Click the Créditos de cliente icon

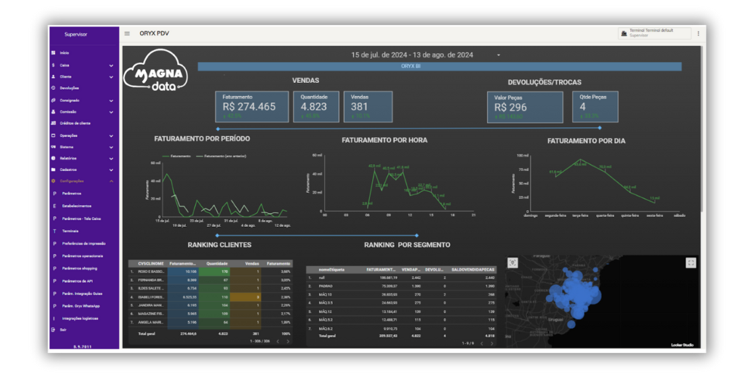53,124
